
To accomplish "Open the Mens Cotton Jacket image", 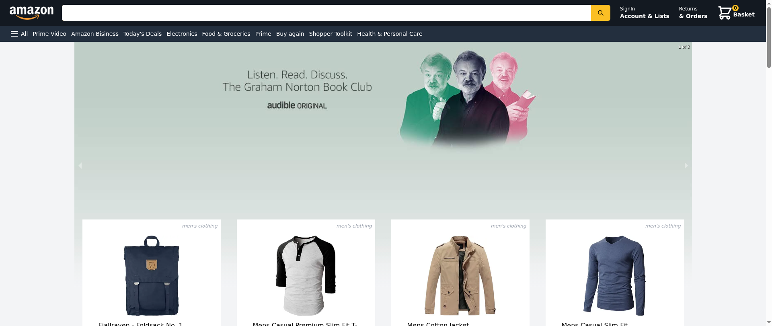I will pos(460,276).
